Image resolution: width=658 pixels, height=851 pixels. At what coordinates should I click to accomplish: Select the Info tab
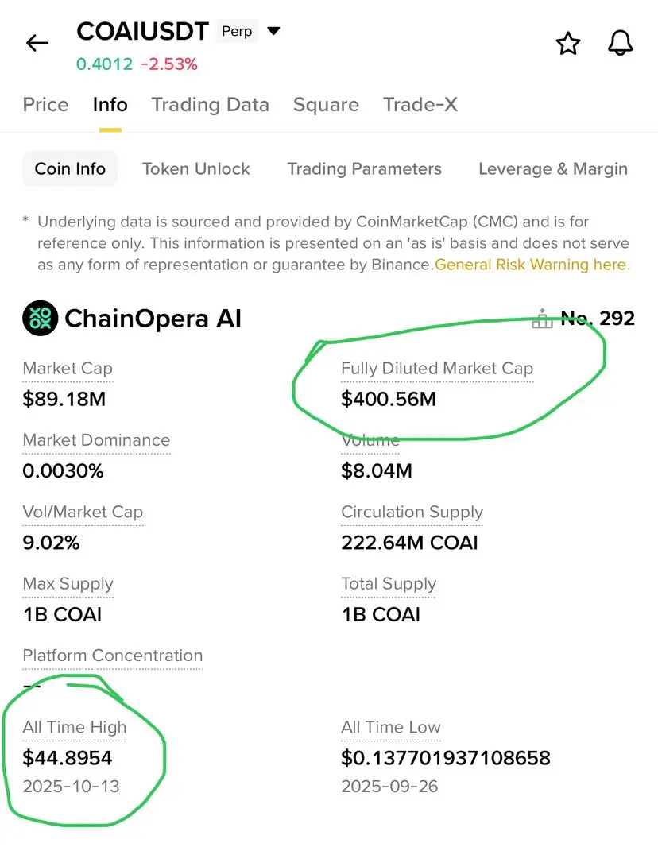pos(110,105)
